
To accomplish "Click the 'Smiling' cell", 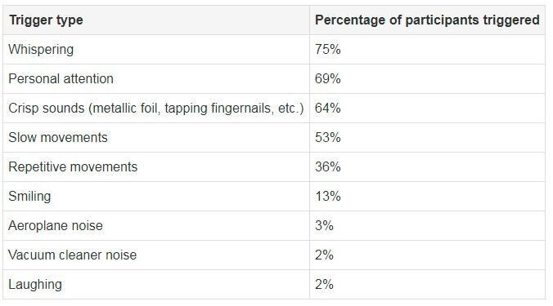I will (x=156, y=197).
